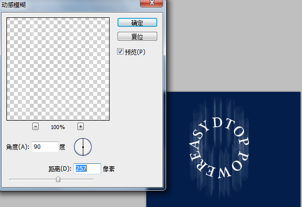The width and height of the screenshot is (302, 207).
Task: Click the distance slider handle
Action: 58,180
